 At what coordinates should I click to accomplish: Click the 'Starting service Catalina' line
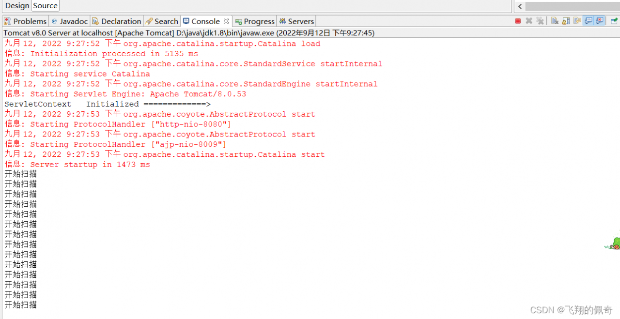(x=77, y=74)
